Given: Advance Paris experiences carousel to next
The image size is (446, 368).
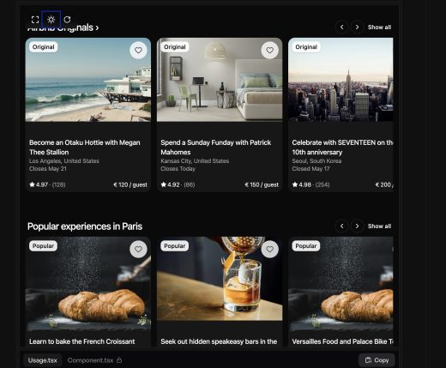Looking at the screenshot, I should click(357, 226).
